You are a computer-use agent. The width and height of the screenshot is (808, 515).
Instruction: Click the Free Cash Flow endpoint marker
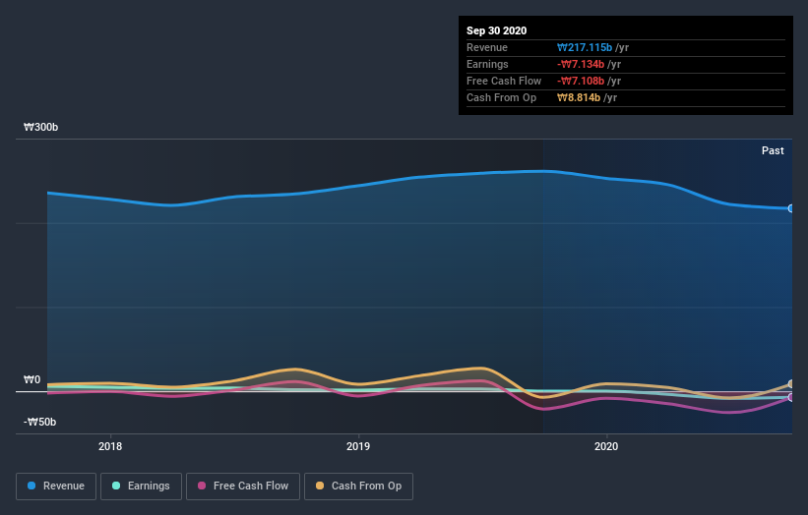791,397
